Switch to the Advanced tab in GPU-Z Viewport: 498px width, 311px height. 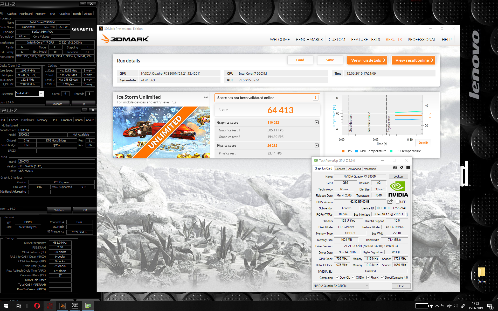coord(354,169)
